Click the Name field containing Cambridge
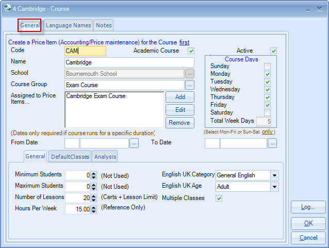Viewport: 329px width, 248px height. [129, 62]
